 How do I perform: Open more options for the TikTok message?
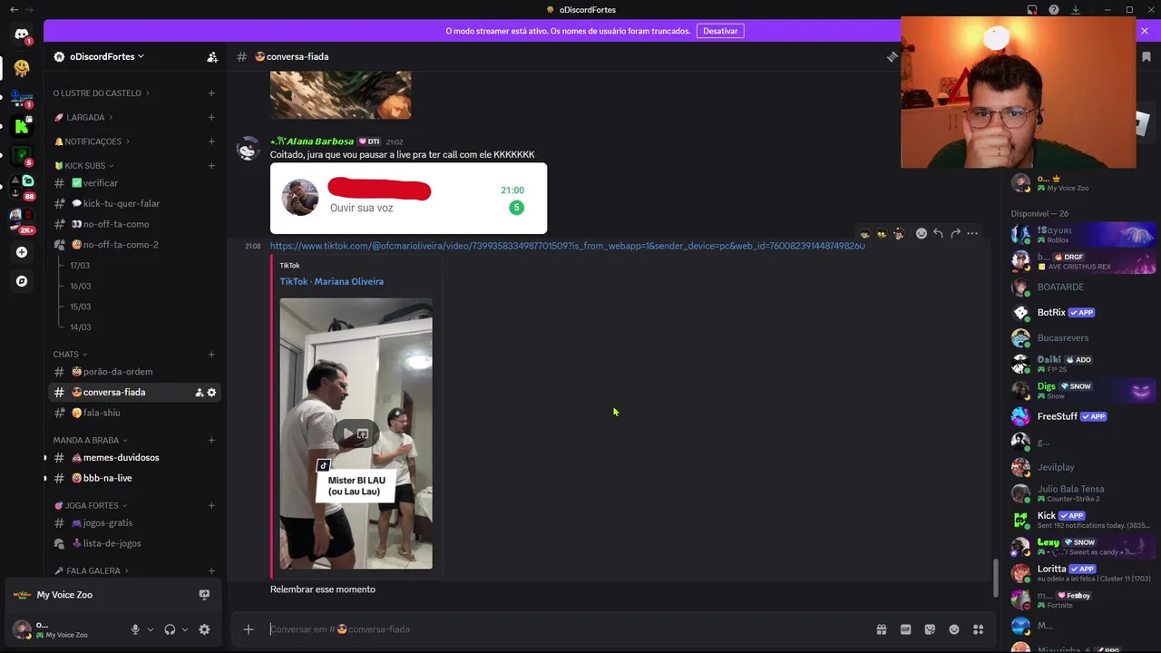click(x=972, y=233)
